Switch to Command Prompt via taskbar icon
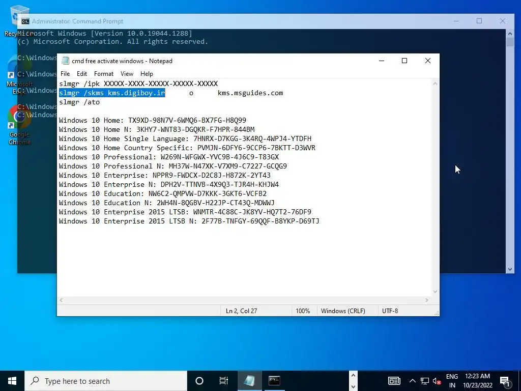 tap(274, 381)
